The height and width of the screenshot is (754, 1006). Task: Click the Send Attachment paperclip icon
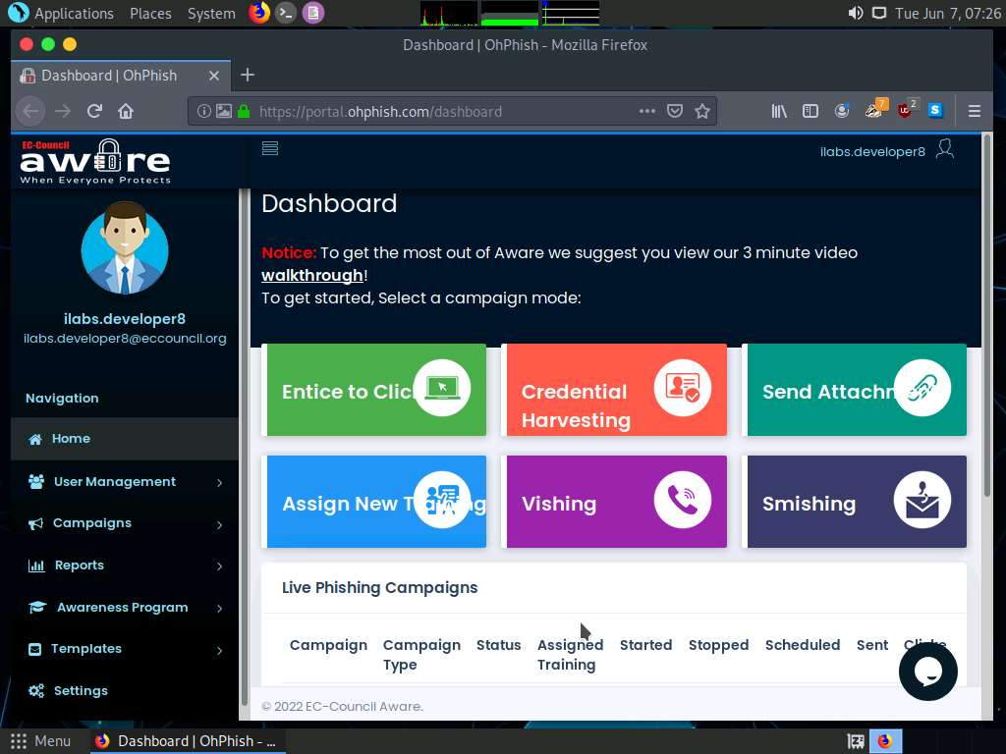coord(922,388)
